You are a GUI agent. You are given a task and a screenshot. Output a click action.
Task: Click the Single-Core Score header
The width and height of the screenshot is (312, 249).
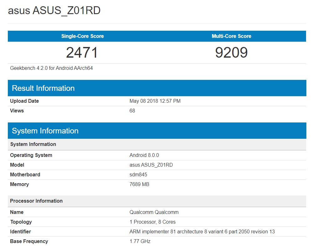[x=82, y=36]
